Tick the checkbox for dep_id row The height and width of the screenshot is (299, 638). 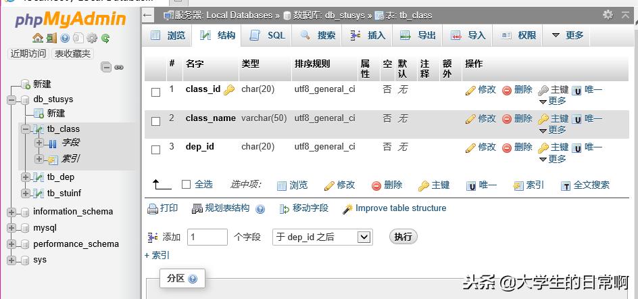coord(156,150)
